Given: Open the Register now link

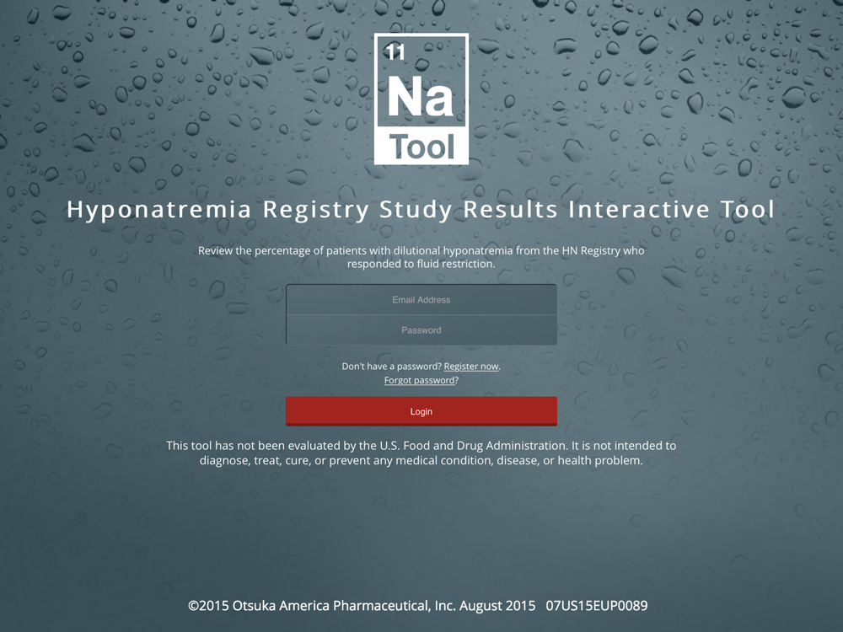Looking at the screenshot, I should [x=471, y=367].
